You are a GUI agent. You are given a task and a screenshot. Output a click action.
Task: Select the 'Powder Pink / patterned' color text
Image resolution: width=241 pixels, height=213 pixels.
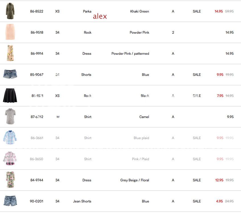130,54
